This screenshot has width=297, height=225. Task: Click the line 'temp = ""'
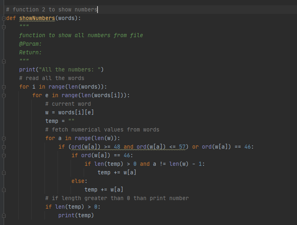coord(60,121)
